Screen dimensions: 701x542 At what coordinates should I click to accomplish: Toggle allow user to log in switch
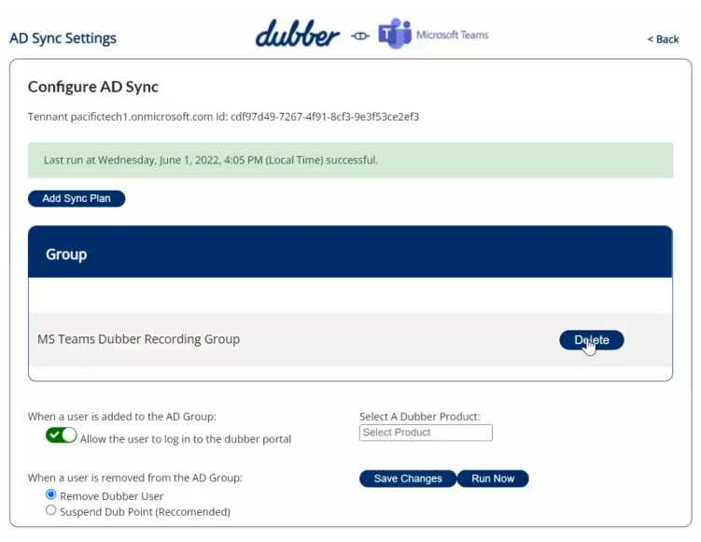pos(62,435)
